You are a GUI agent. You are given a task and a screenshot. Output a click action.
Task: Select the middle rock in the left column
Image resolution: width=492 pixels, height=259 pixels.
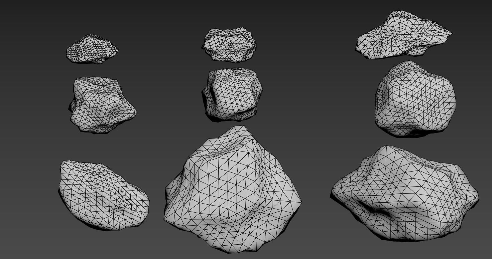tap(103, 105)
